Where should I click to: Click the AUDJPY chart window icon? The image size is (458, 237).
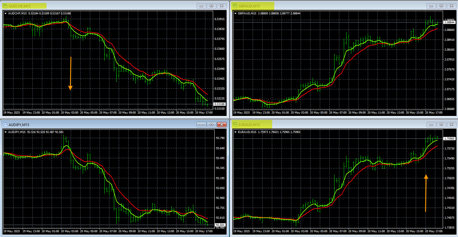click(5, 125)
